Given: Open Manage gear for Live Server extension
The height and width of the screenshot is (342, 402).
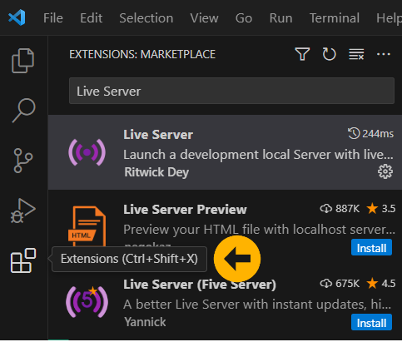Looking at the screenshot, I should 385,171.
